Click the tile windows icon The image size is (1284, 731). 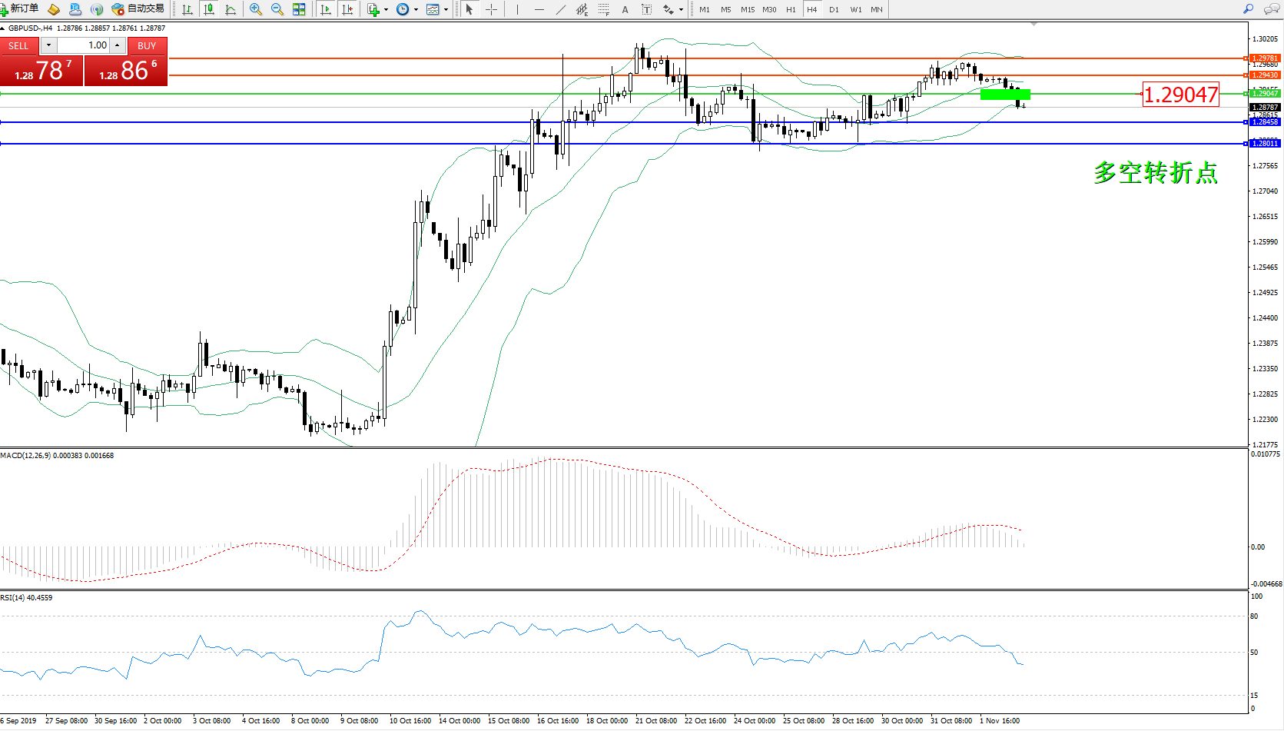(299, 9)
